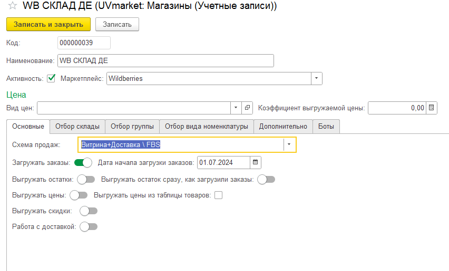449x271 pixels.
Task: Check 'Выгружать цены из таблицы товаров' box
Action: pyautogui.click(x=219, y=195)
